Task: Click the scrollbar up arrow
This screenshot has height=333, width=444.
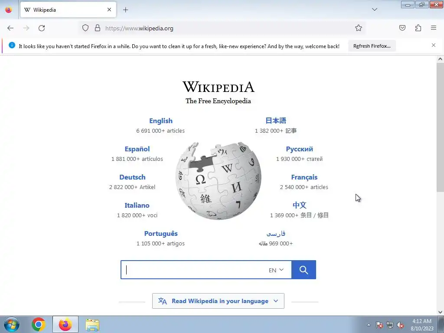Action: pyautogui.click(x=440, y=59)
